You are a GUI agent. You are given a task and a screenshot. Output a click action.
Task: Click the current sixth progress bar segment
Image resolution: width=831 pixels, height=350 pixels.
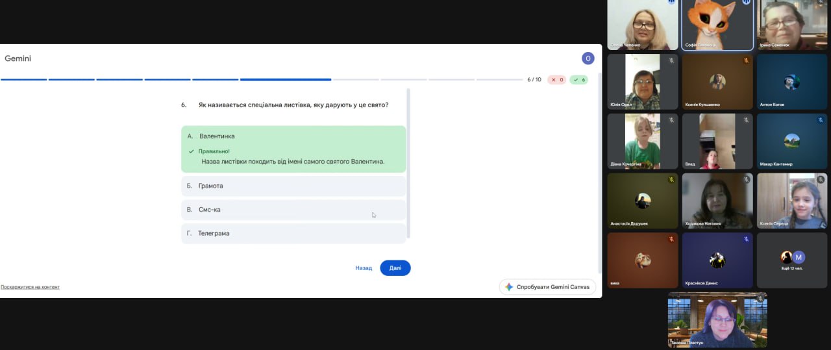pos(286,80)
